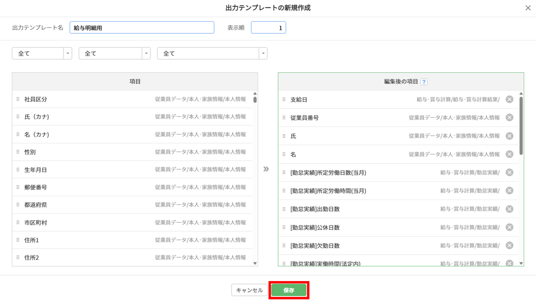Remove [勤怠実績]欠勤日数 from edited items
The image size is (536, 302).
click(509, 245)
